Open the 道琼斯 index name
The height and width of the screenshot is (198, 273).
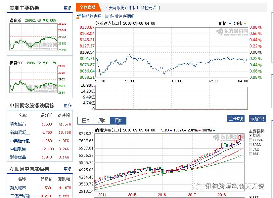[15, 20]
